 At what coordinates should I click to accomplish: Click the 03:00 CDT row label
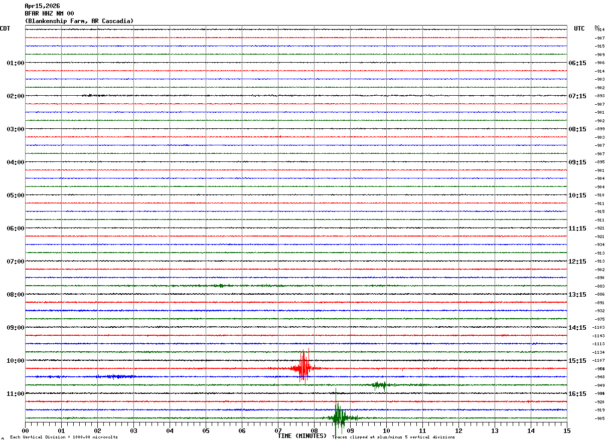(15, 129)
